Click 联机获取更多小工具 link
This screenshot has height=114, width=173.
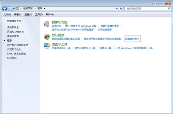click(85, 48)
